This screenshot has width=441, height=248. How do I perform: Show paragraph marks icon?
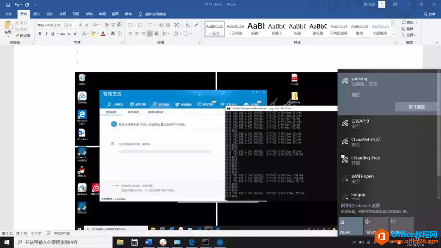click(196, 25)
